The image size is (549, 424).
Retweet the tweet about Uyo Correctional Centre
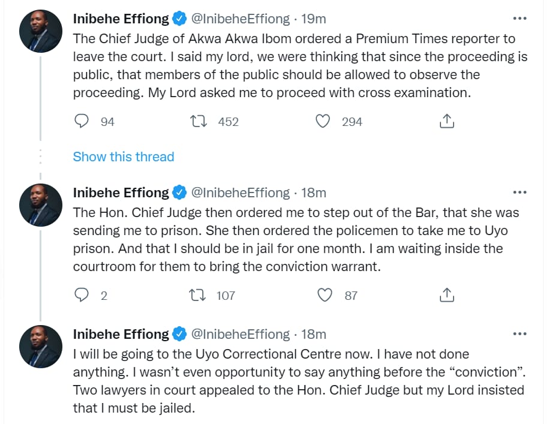pos(197,422)
